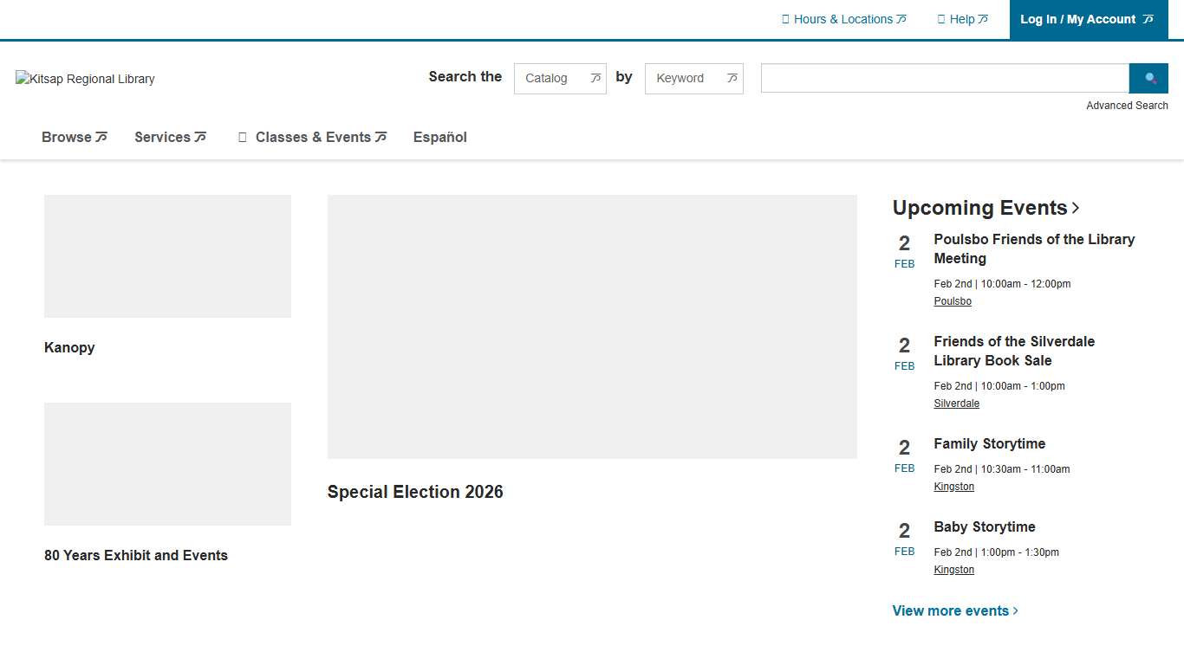Screen dimensions: 1184x665
Task: Open the Catalog search scope dropdown
Action: 560,78
